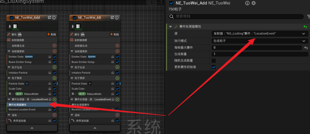310x134 pixels.
Task: Click the CPU sim target icon in NE_TuoWei_Add
Action: pos(20,34)
